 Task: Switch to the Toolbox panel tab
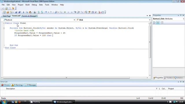(x=169, y=78)
